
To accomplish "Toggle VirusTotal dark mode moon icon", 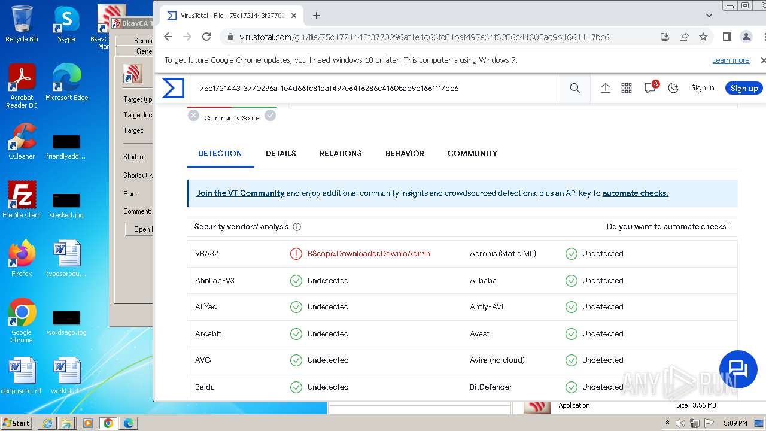I will tap(673, 88).
